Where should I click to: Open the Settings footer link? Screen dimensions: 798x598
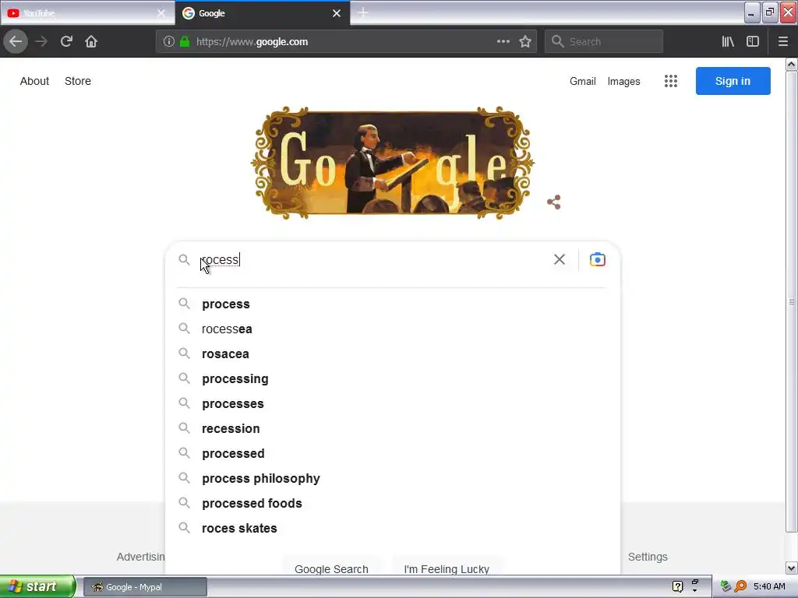point(648,557)
